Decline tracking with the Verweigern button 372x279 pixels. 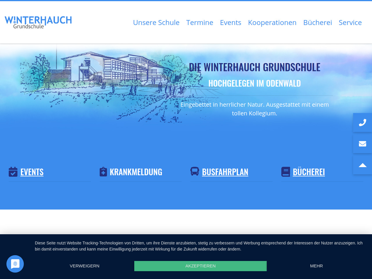[x=85, y=266]
